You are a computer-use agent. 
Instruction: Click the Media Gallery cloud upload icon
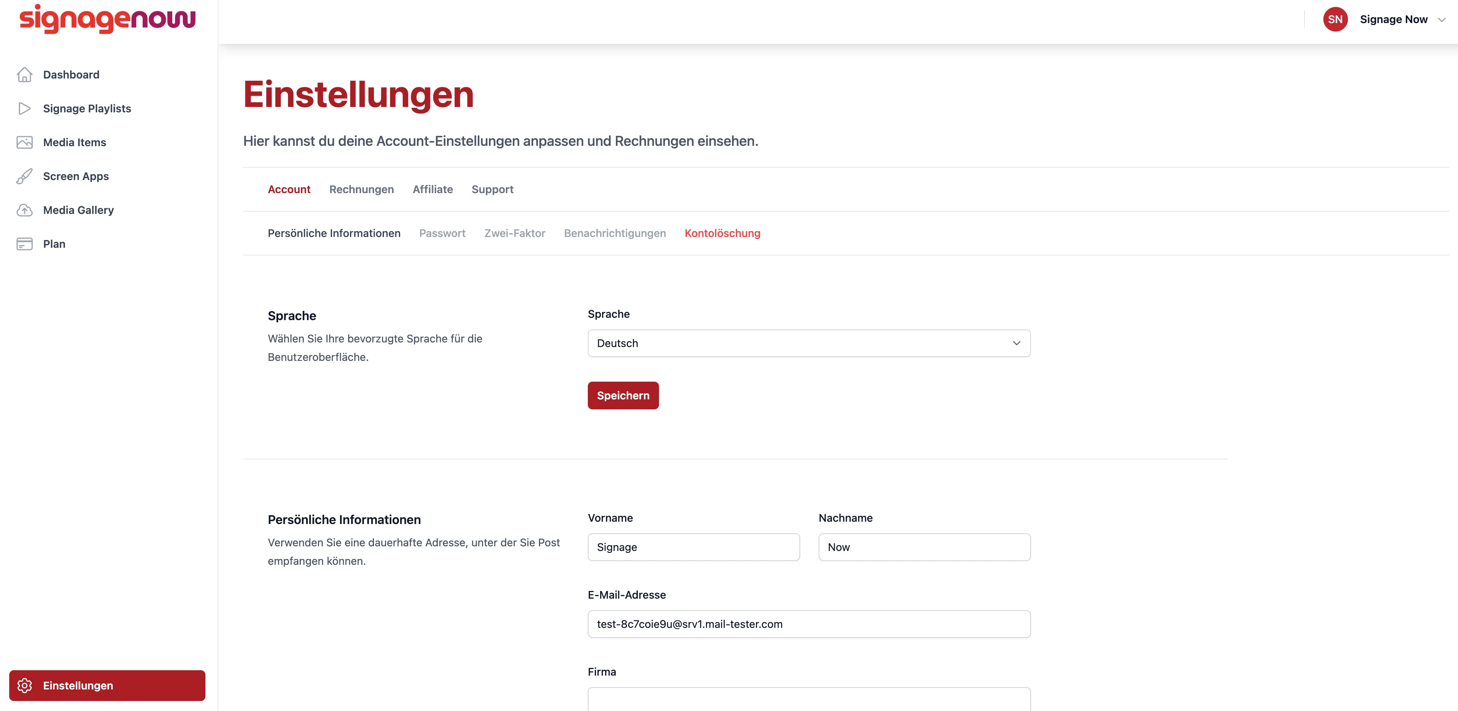click(24, 210)
